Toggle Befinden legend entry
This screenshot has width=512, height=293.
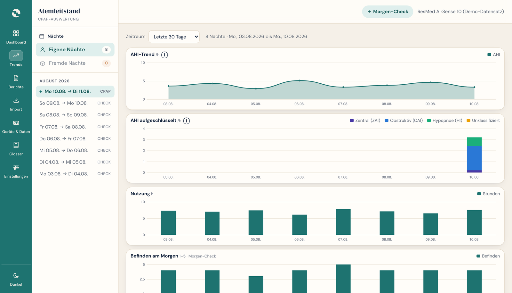click(488, 256)
